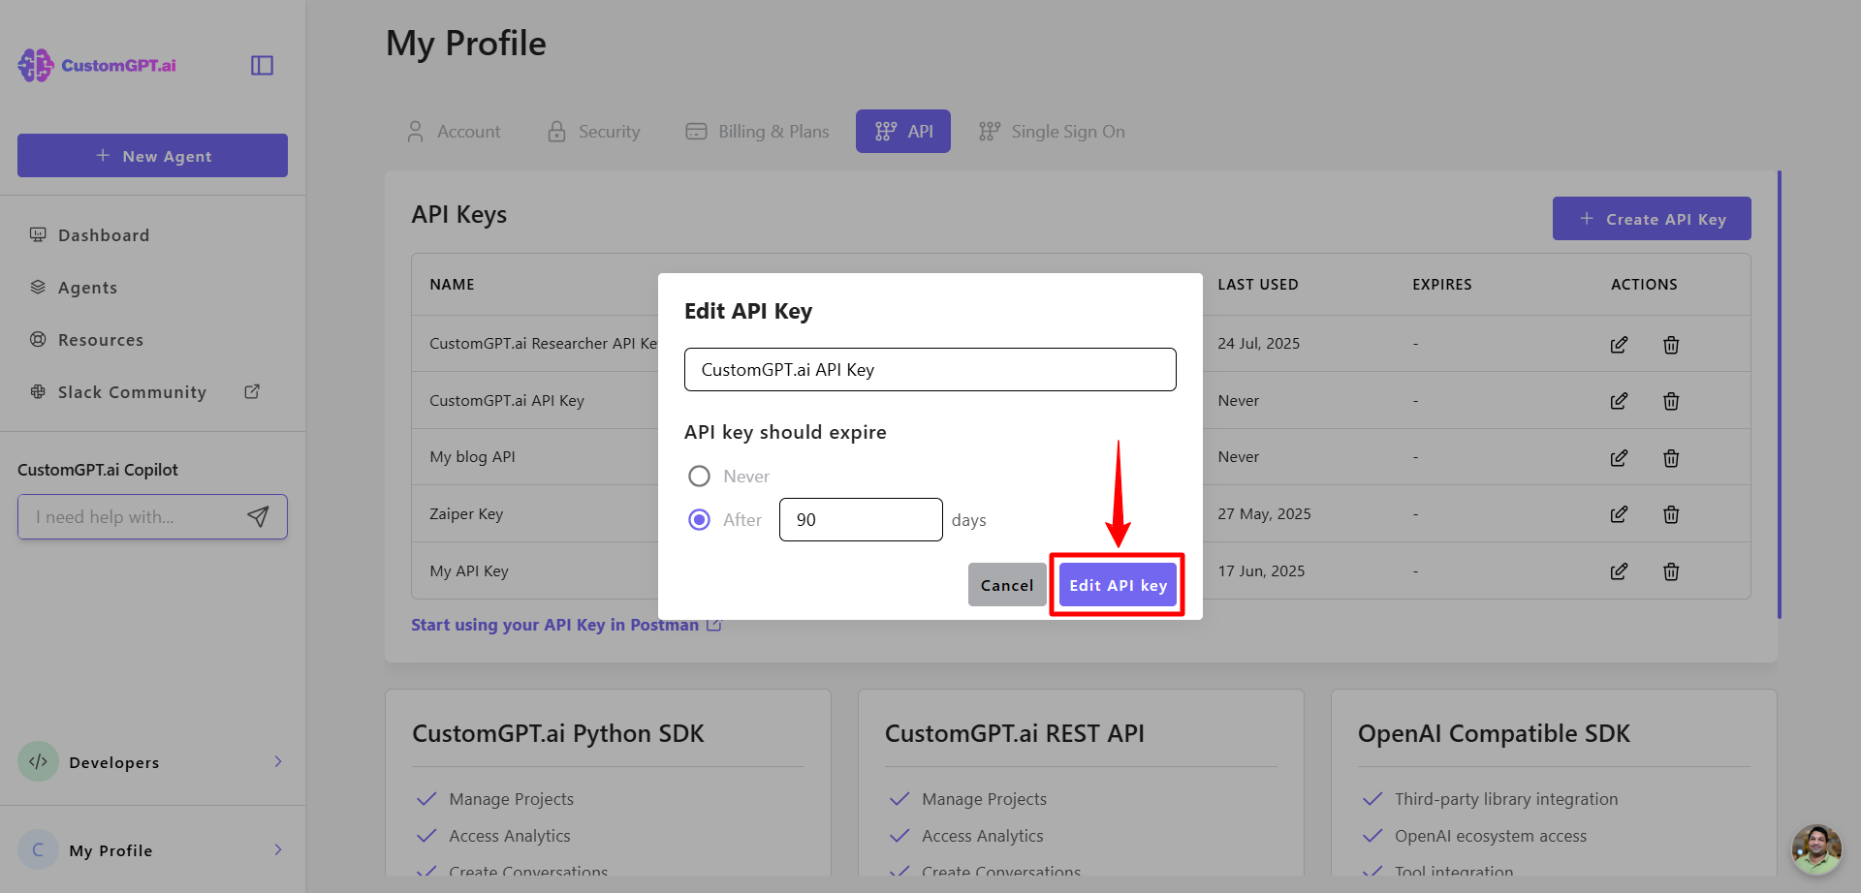Screen dimensions: 1861x893
Task: Delete the My API Key row
Action: [x=1671, y=571]
